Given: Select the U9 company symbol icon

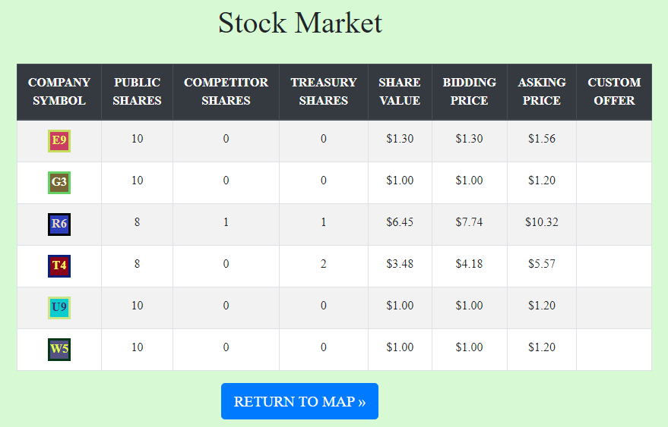Looking at the screenshot, I should coord(59,307).
